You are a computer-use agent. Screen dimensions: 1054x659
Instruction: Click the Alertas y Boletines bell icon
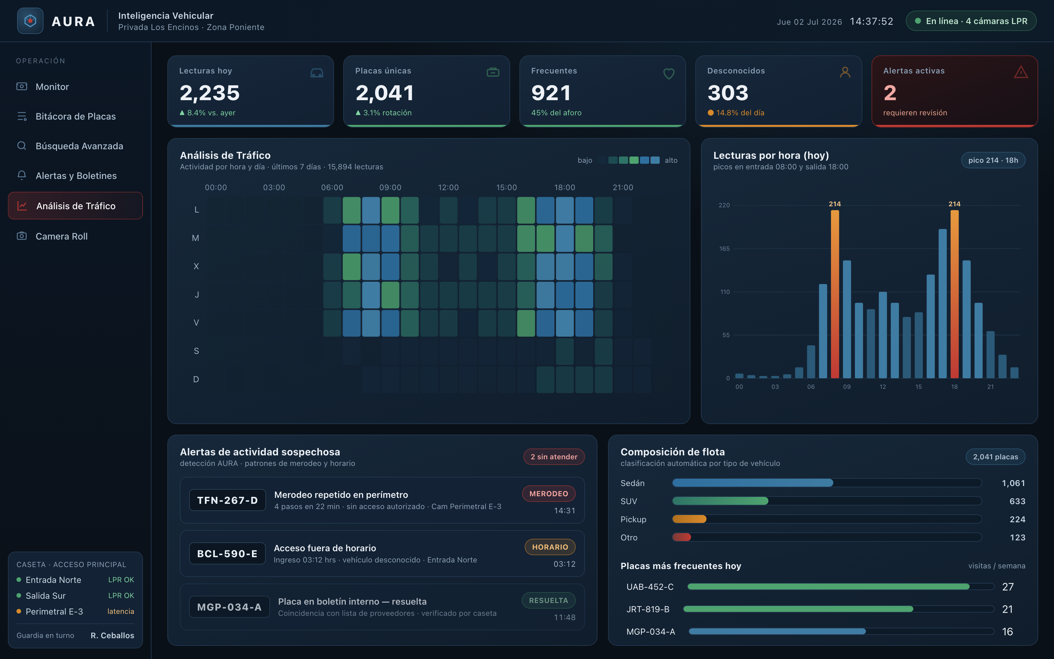[x=22, y=175]
